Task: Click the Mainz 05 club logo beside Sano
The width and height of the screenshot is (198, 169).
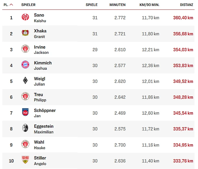Action: tap(25, 17)
